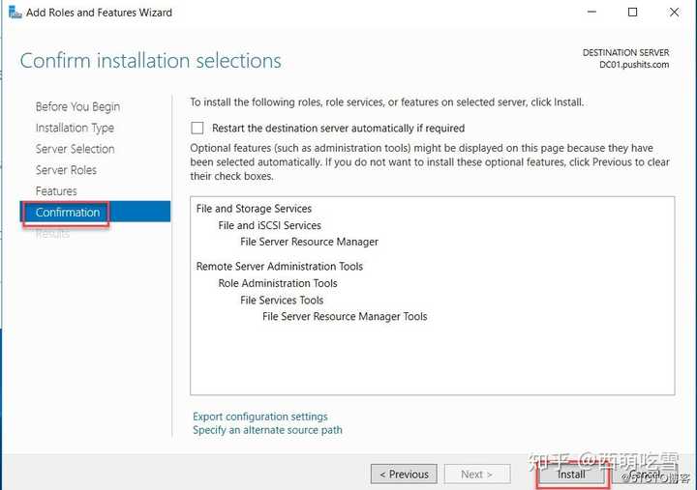This screenshot has width=697, height=490.
Task: Select File Server Resource Manager Tools entry
Action: 345,316
